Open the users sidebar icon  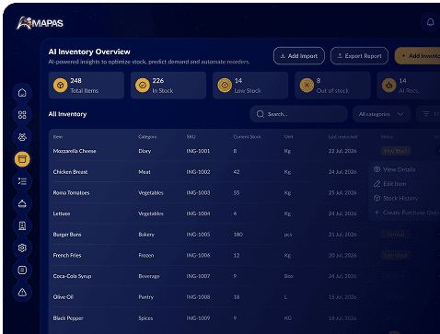point(22,137)
